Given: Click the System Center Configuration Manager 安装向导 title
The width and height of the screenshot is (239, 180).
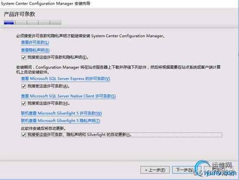Looking at the screenshot, I should 45,3.
